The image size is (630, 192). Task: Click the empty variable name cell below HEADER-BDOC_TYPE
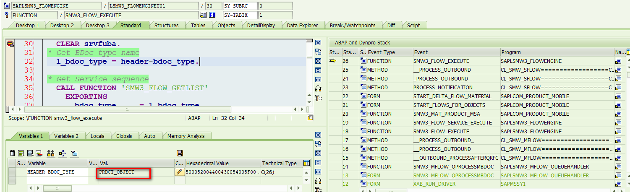tap(57, 180)
